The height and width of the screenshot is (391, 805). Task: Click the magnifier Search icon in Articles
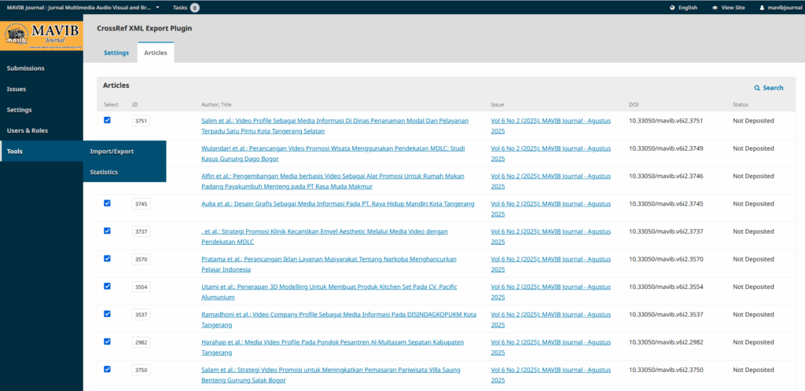click(x=757, y=88)
